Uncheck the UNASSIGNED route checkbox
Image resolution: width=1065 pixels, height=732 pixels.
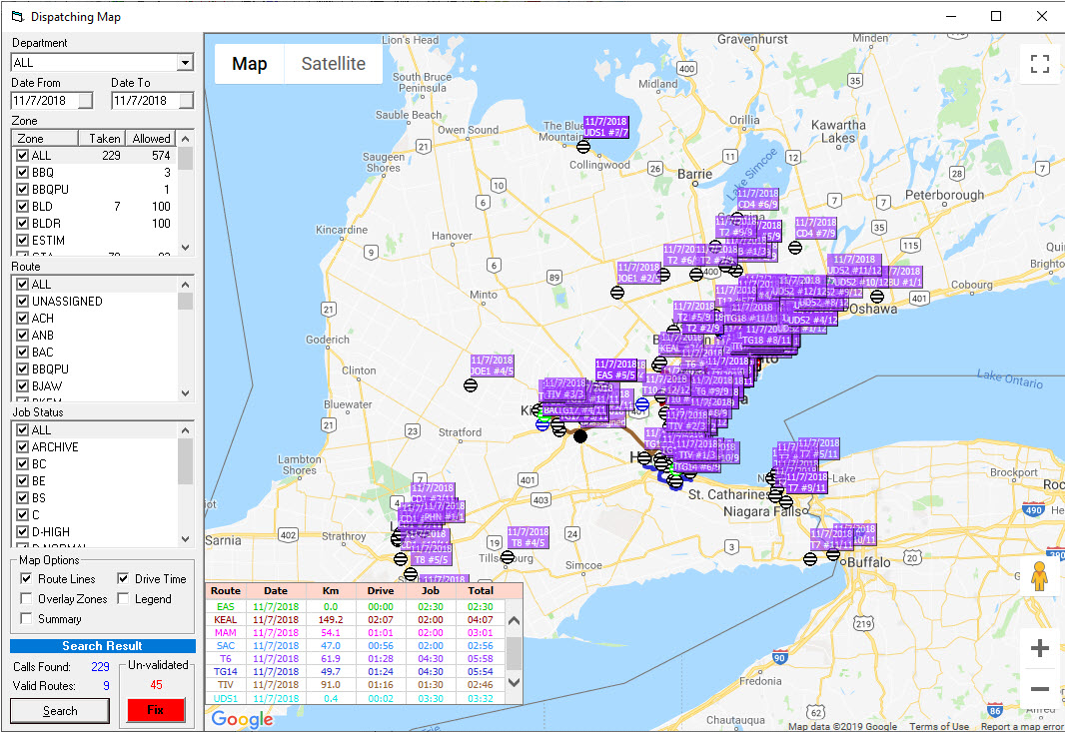coord(22,301)
